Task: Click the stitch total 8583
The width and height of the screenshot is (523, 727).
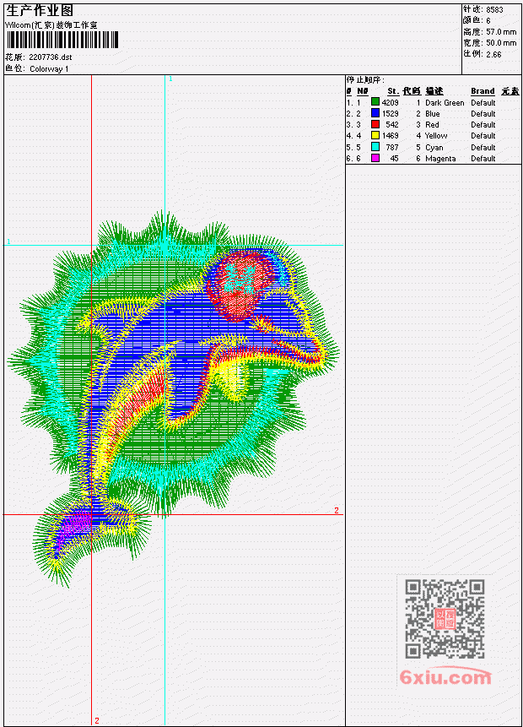Action: click(x=494, y=10)
